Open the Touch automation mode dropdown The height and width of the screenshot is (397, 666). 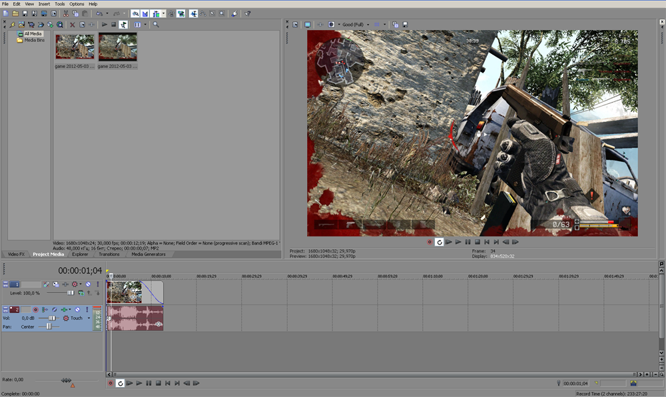89,318
